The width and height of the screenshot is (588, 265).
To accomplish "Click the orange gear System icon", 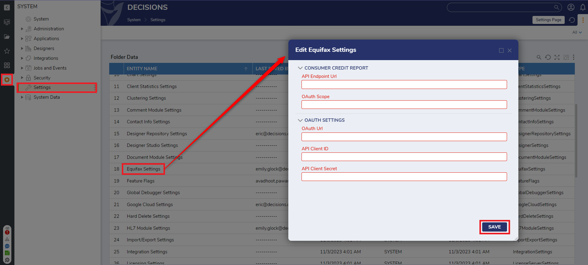I will 7,80.
